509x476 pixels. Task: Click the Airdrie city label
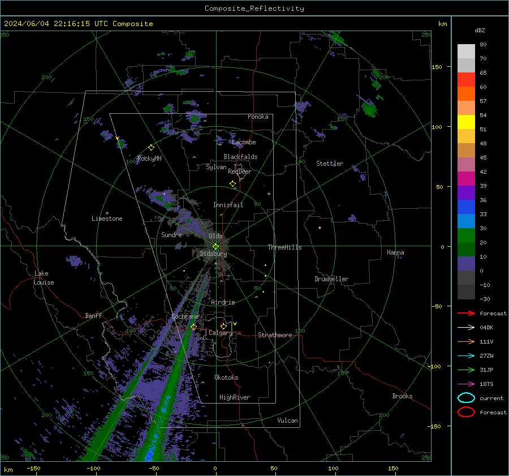(223, 302)
